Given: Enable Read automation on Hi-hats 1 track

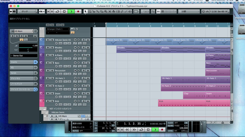Looking at the screenshot, I should tap(84, 78).
